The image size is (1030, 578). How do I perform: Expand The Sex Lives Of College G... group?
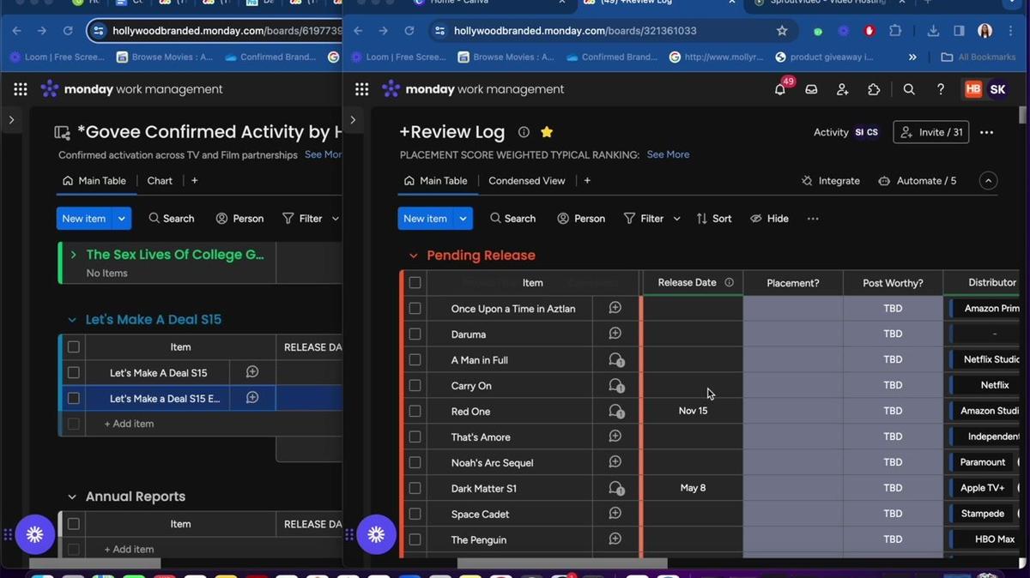[x=74, y=255]
